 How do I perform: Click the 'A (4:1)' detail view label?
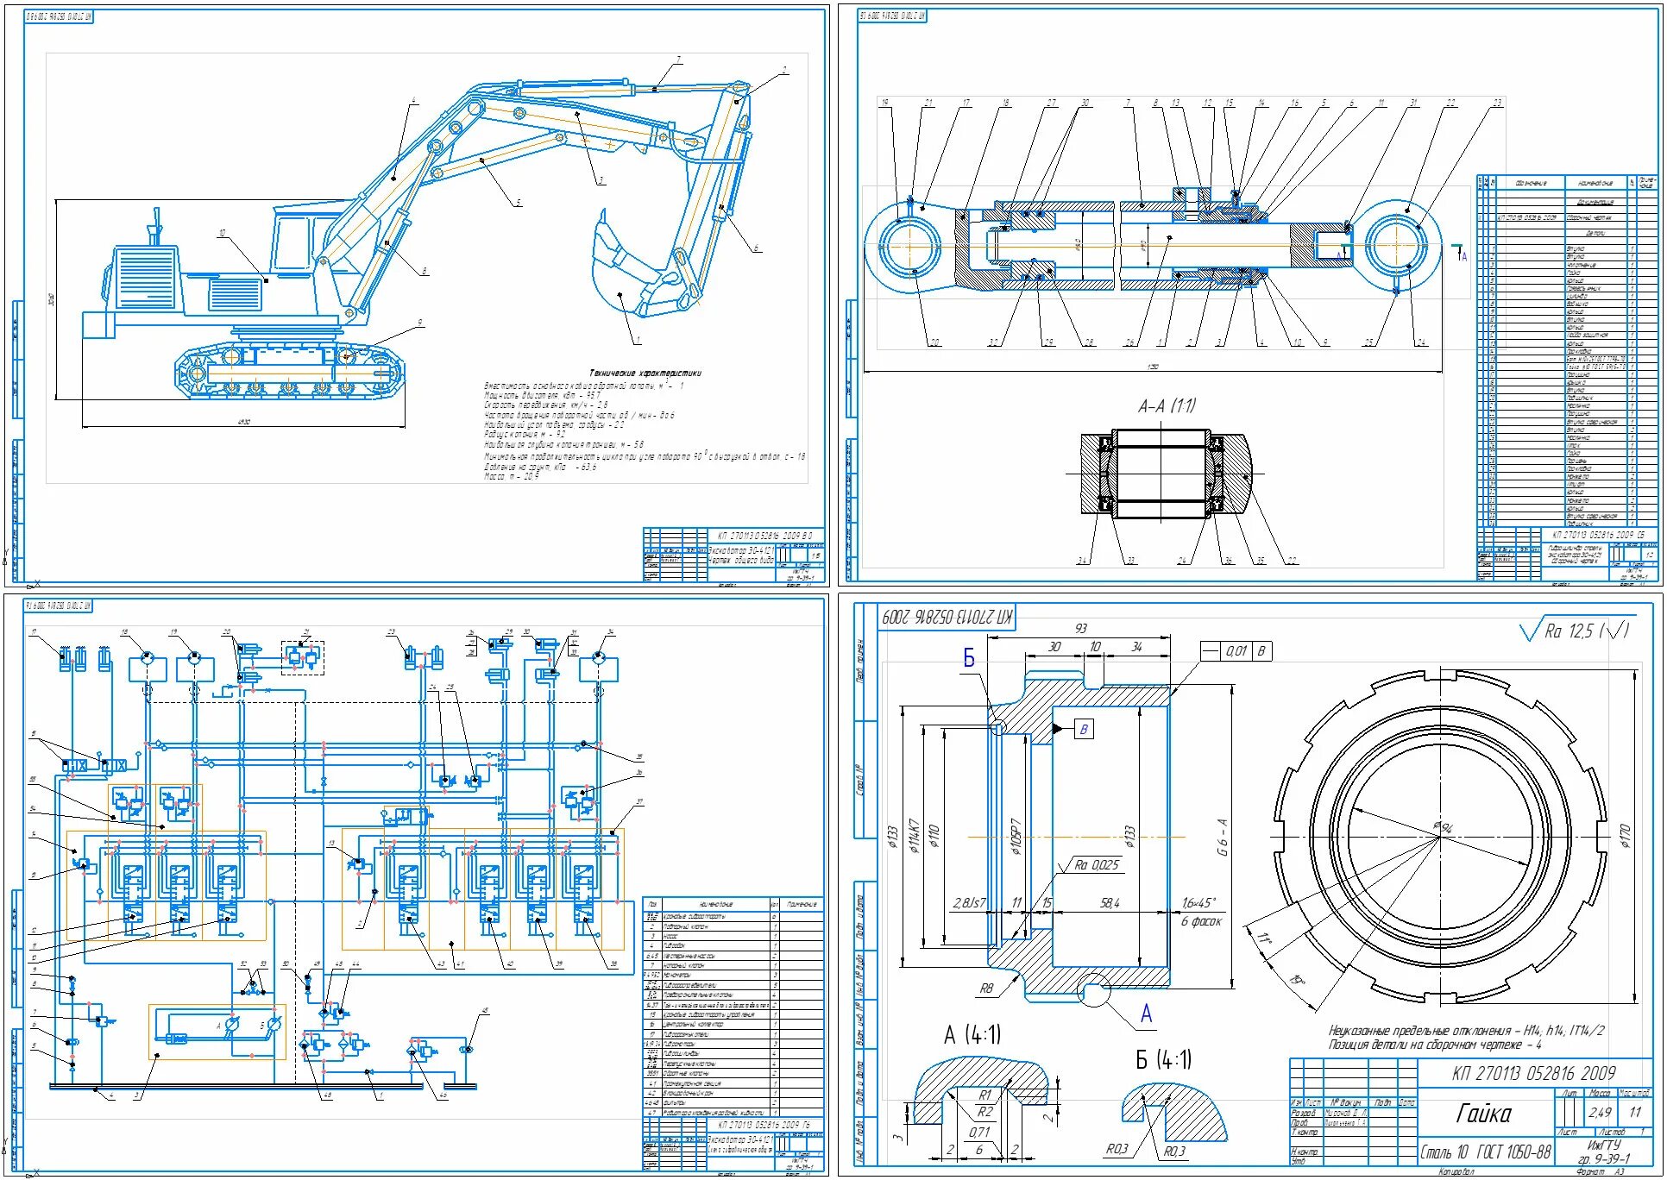[x=972, y=1034]
